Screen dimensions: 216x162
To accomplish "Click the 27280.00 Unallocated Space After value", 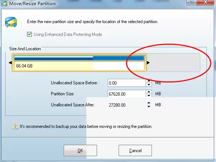I will 117,105.
